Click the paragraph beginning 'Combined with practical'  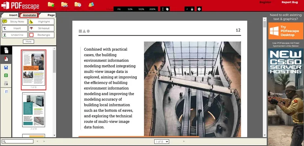coord(110,88)
